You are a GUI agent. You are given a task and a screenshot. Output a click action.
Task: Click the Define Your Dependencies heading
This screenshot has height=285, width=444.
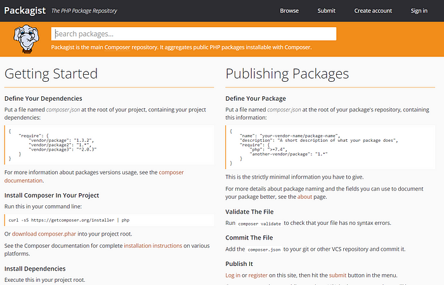click(43, 98)
